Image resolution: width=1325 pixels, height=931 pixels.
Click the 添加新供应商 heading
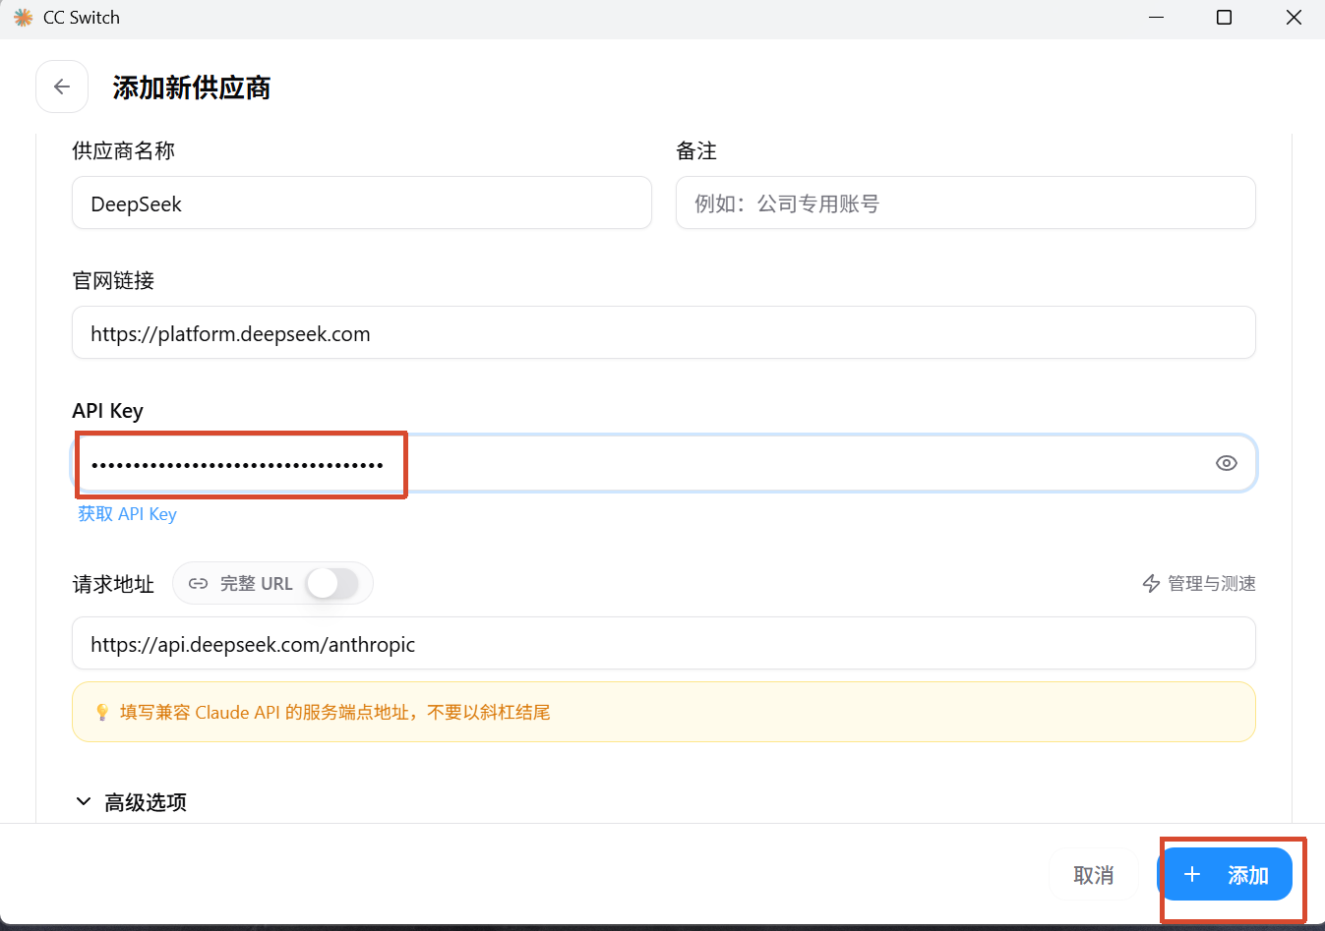192,87
